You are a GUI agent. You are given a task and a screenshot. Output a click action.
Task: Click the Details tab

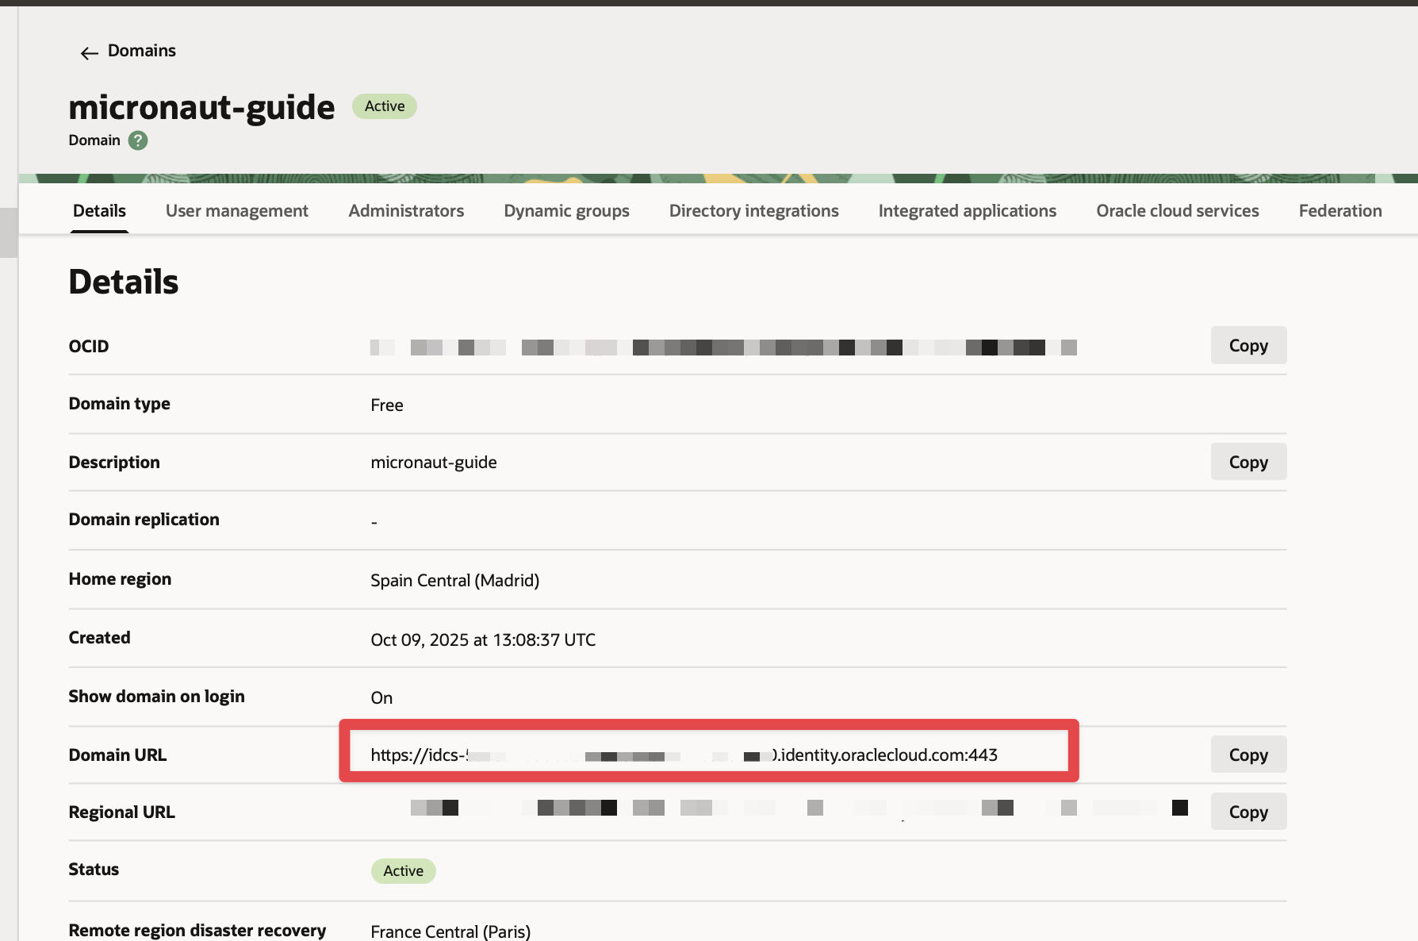(99, 211)
